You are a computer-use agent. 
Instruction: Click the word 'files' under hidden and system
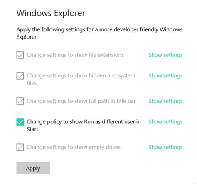click(x=32, y=83)
